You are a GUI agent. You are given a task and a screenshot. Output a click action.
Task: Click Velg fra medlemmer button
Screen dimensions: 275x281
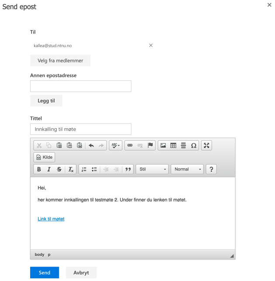tap(60, 61)
